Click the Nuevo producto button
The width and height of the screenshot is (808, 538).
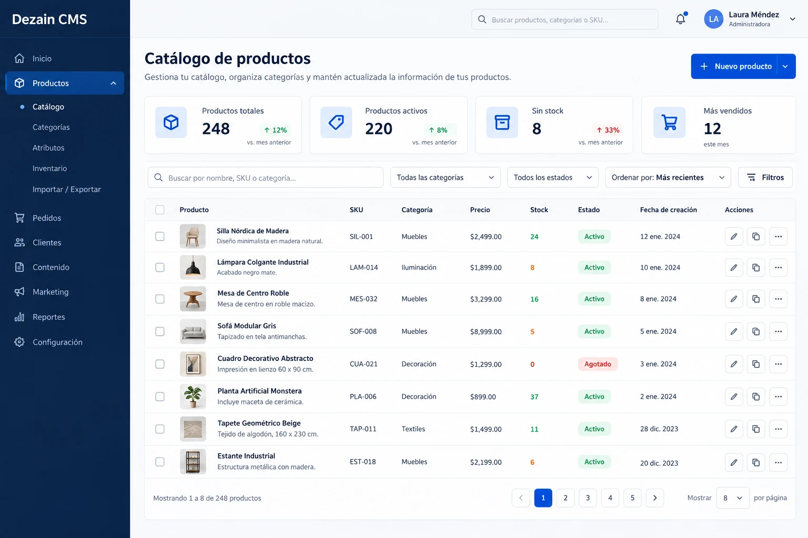coord(734,66)
